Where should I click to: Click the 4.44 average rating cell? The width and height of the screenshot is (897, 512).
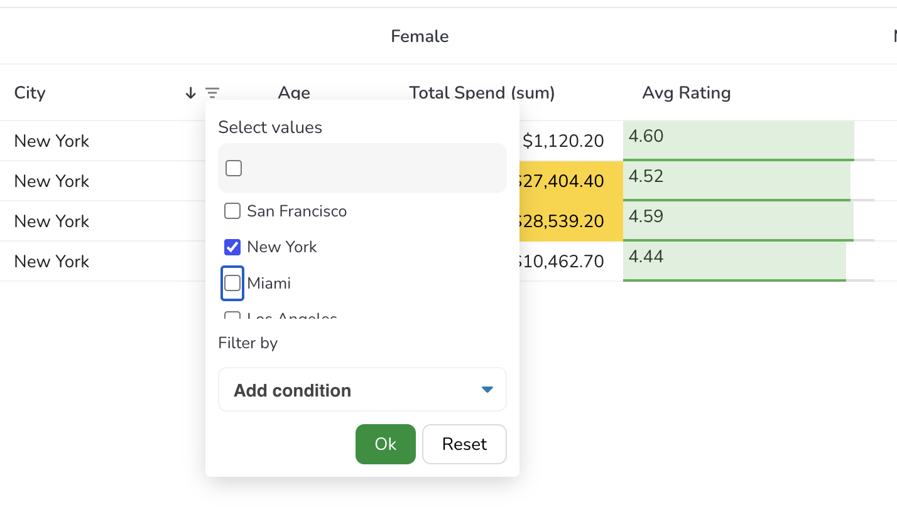coord(734,261)
